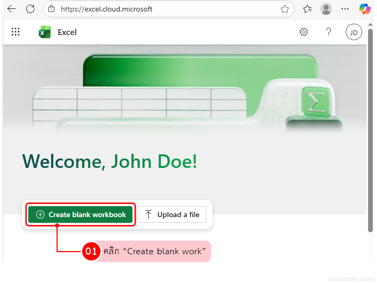
Task: Open the Microsoft 365 app launcher grid
Action: (15, 32)
